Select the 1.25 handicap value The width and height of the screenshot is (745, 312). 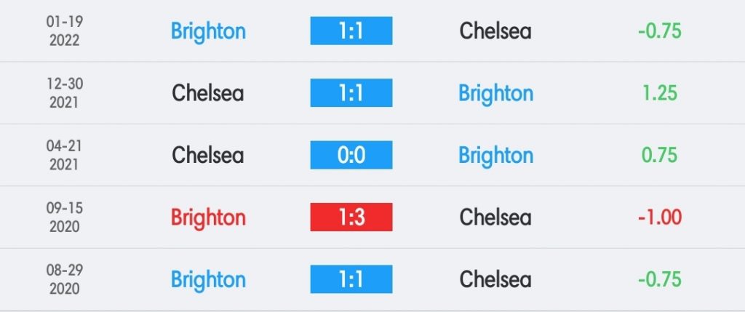659,92
